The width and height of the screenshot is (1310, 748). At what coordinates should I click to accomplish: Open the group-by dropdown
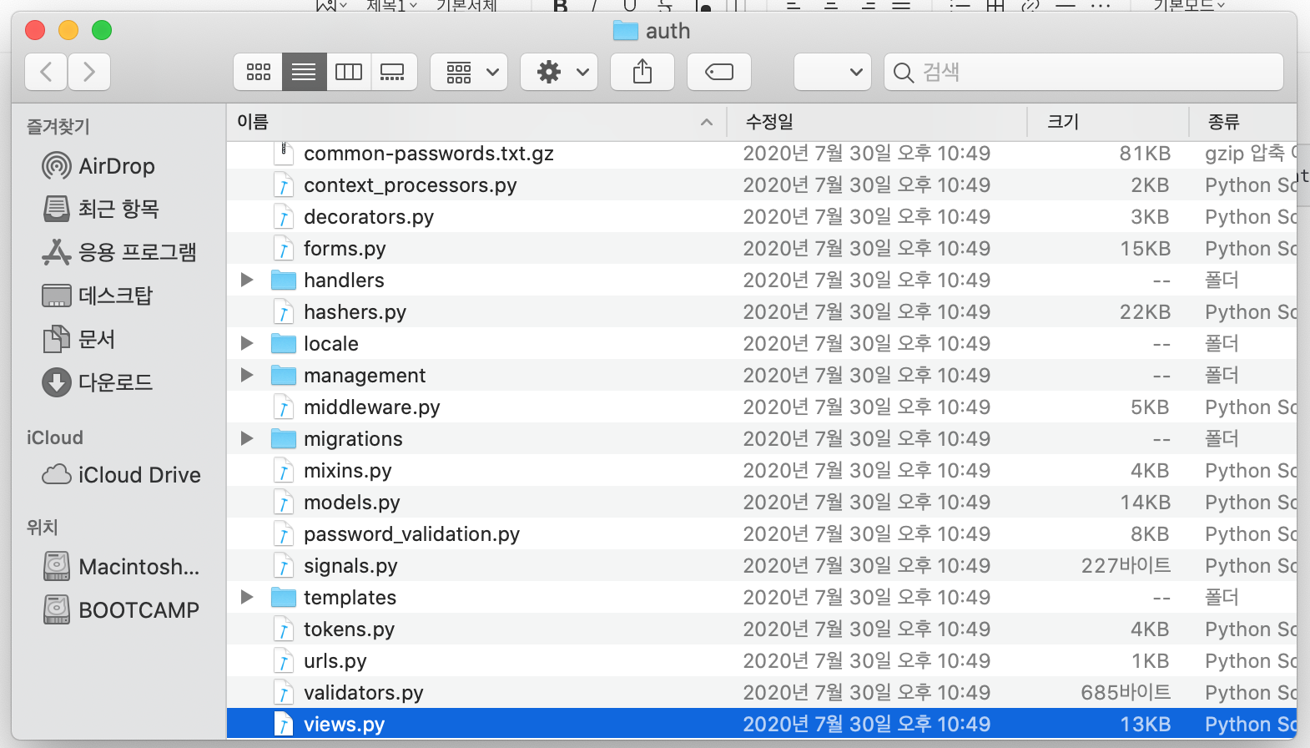coord(469,72)
